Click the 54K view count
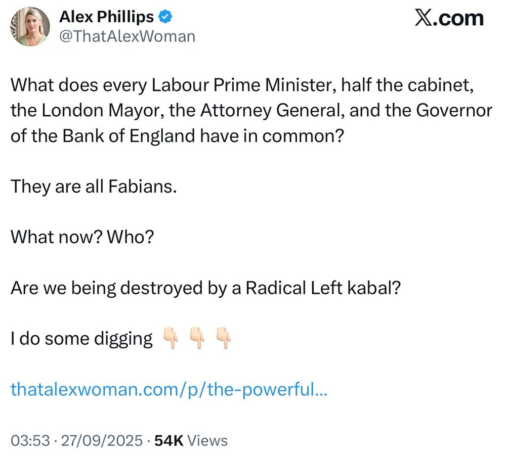 (x=169, y=441)
